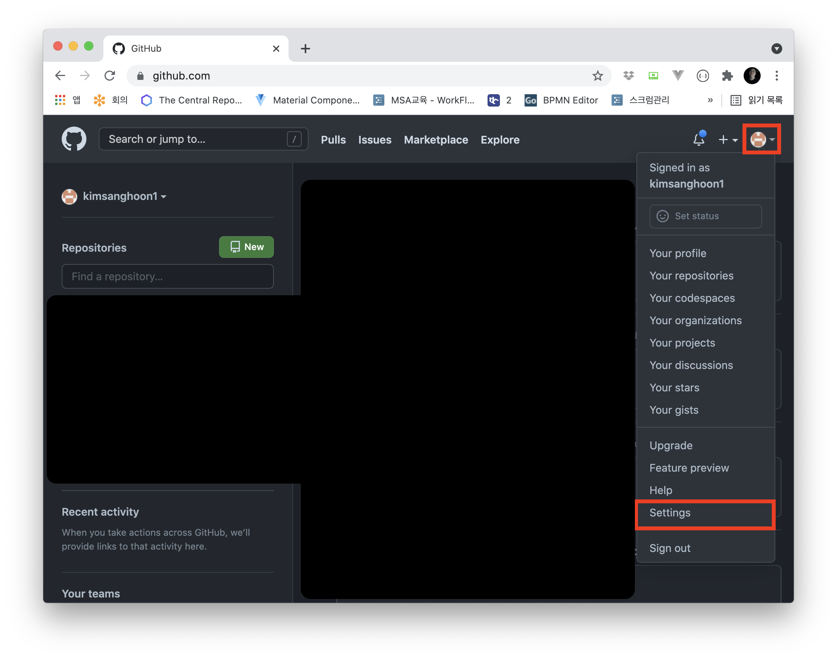
Task: Click the browser back arrow
Action: pos(60,76)
